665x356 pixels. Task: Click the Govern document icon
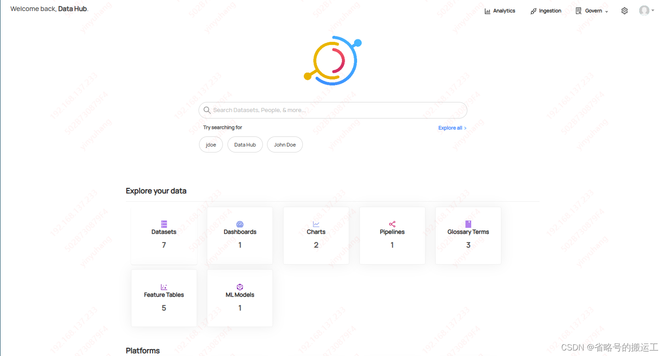point(579,11)
